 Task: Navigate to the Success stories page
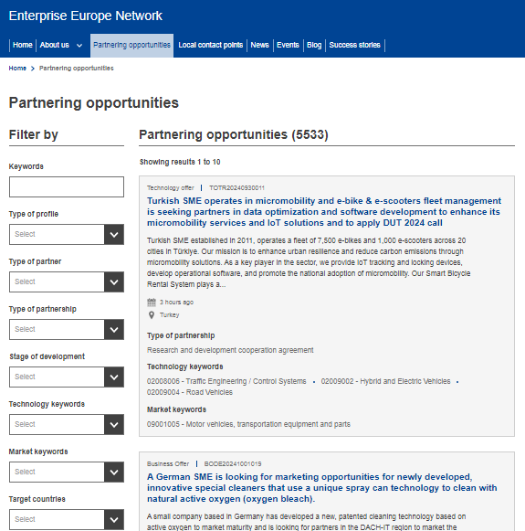354,45
